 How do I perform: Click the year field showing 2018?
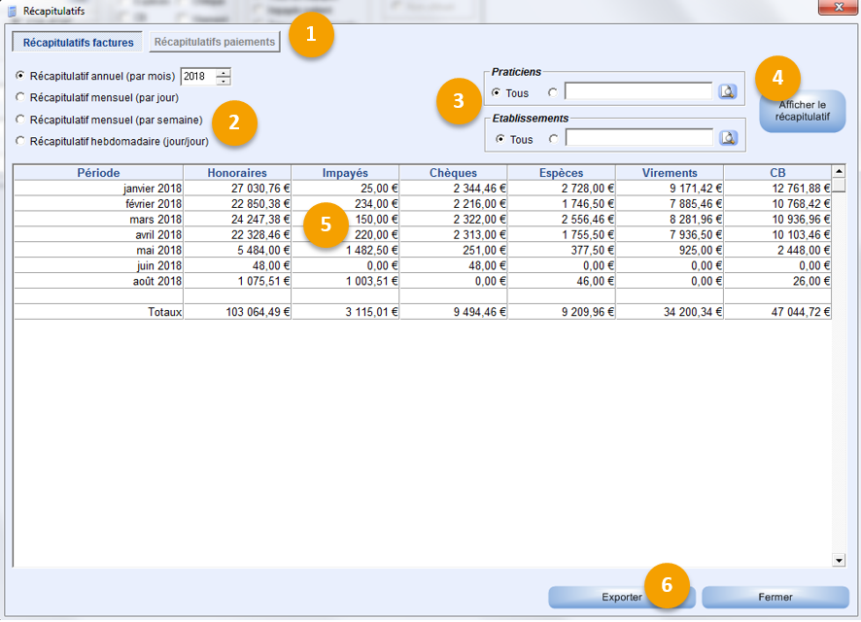(198, 77)
